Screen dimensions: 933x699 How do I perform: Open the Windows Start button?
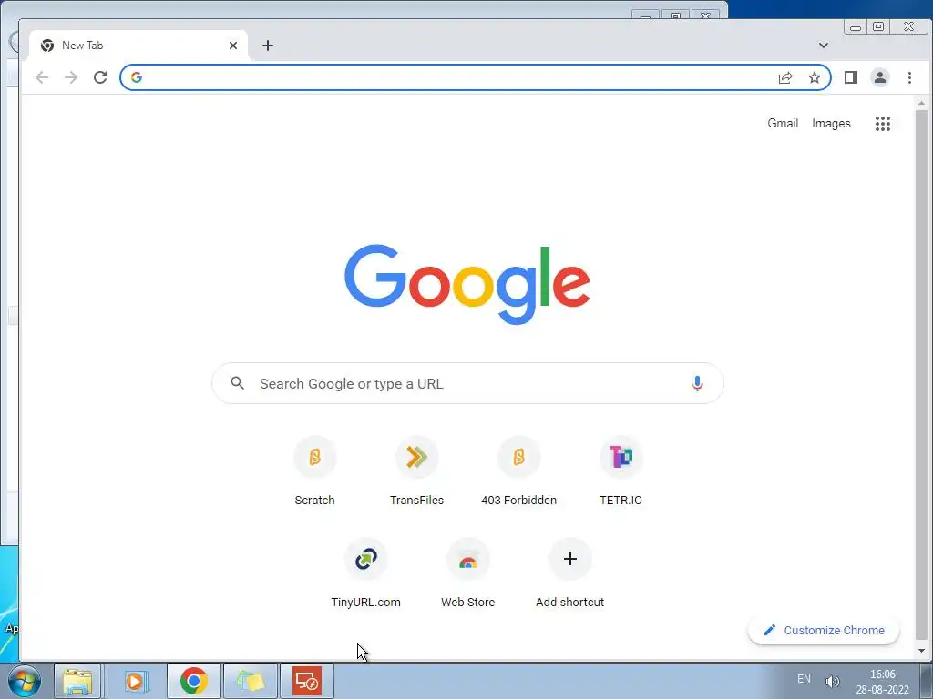pos(25,681)
